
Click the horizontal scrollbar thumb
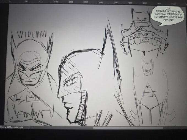pos(128,128)
